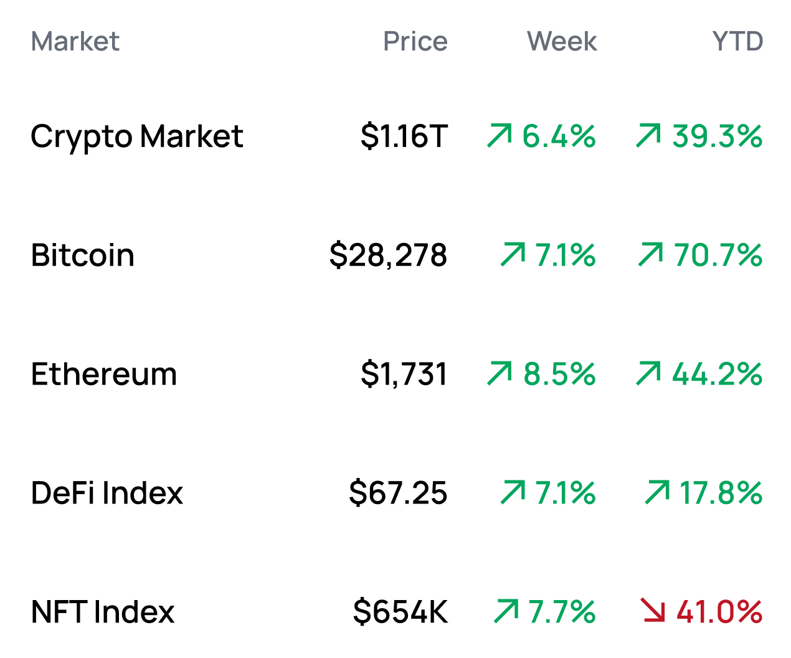
Task: Click the DeFi Index weekly up arrow
Action: point(513,493)
